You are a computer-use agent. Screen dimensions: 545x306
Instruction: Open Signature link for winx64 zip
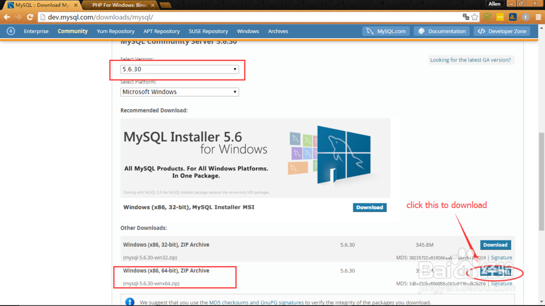tap(501, 284)
